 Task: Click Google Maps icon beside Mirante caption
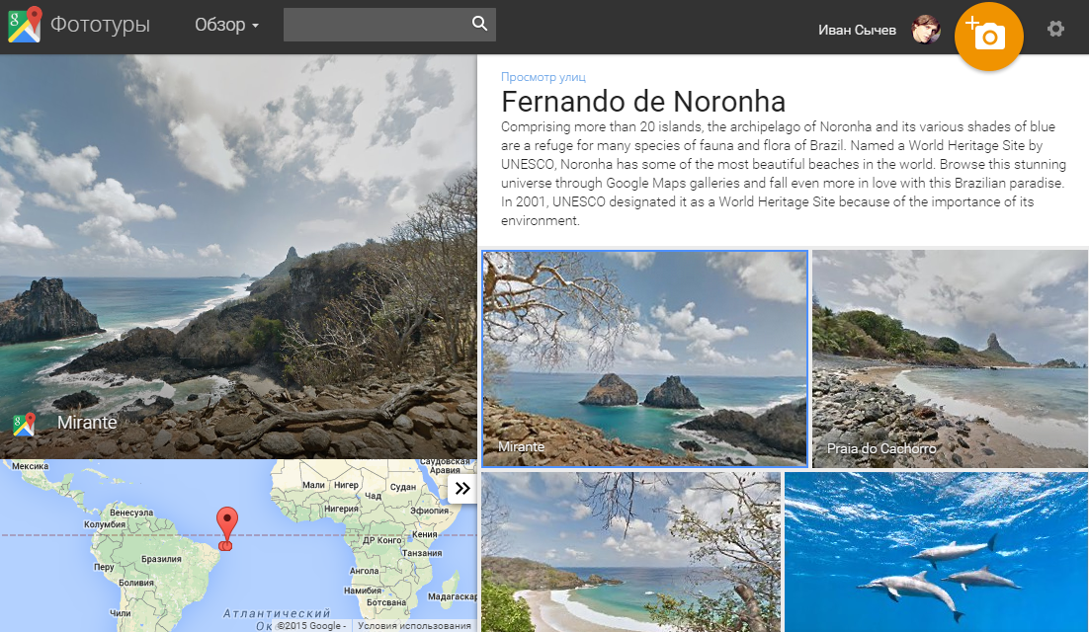[25, 424]
